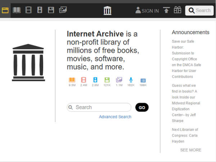Open the Audio speaker icon in the top bar
This screenshot has width=216, height=162.
click(40, 10)
